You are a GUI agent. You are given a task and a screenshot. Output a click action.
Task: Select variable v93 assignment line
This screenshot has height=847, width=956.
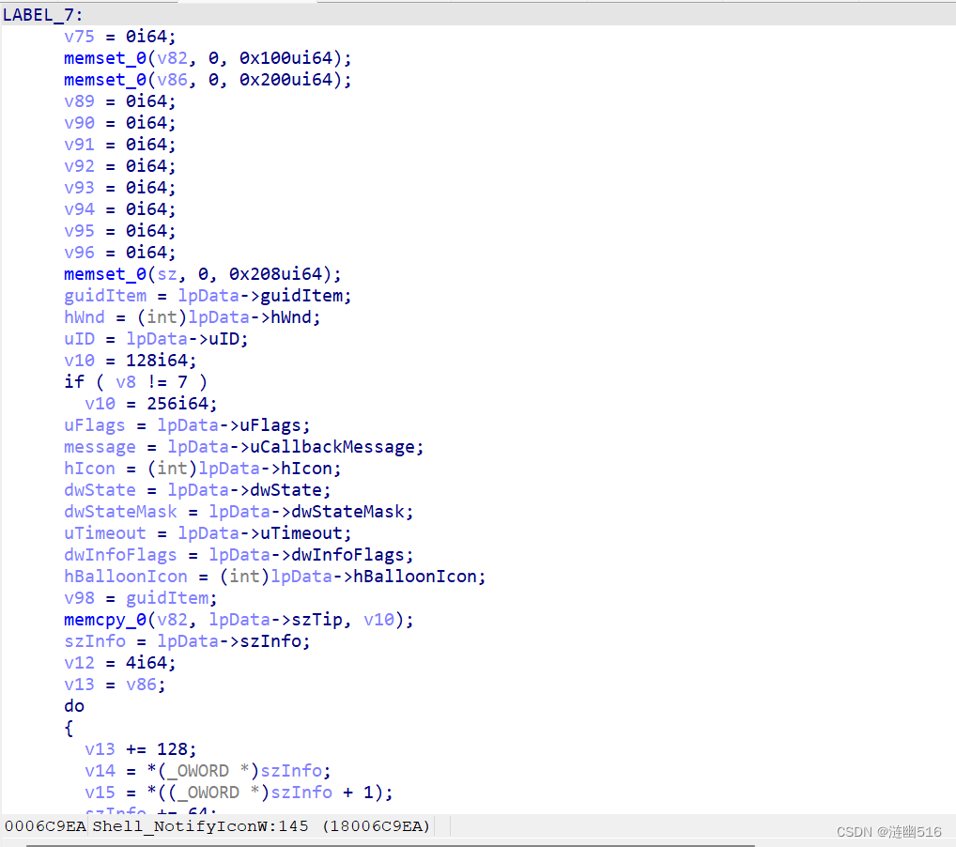click(x=119, y=188)
